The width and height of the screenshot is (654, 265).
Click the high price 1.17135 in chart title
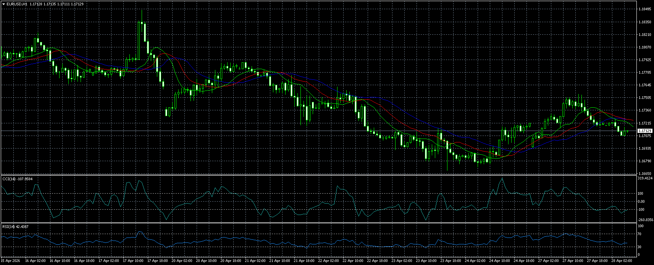coord(50,4)
